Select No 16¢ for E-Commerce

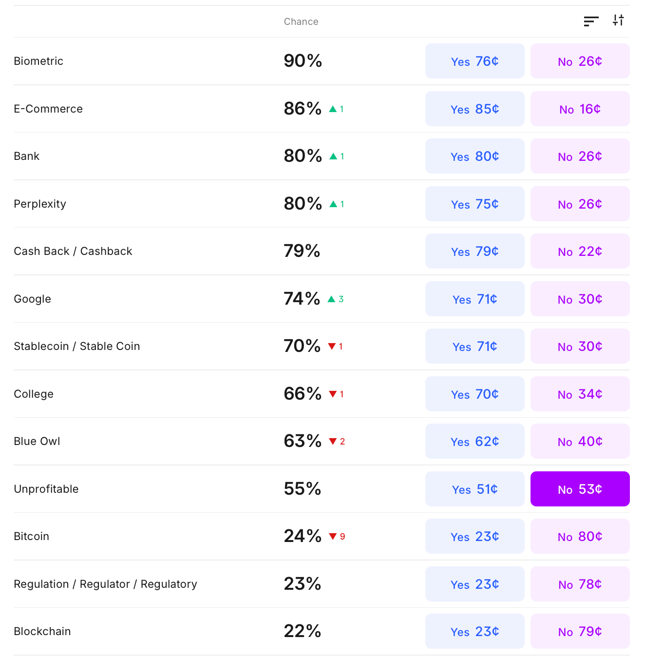580,109
